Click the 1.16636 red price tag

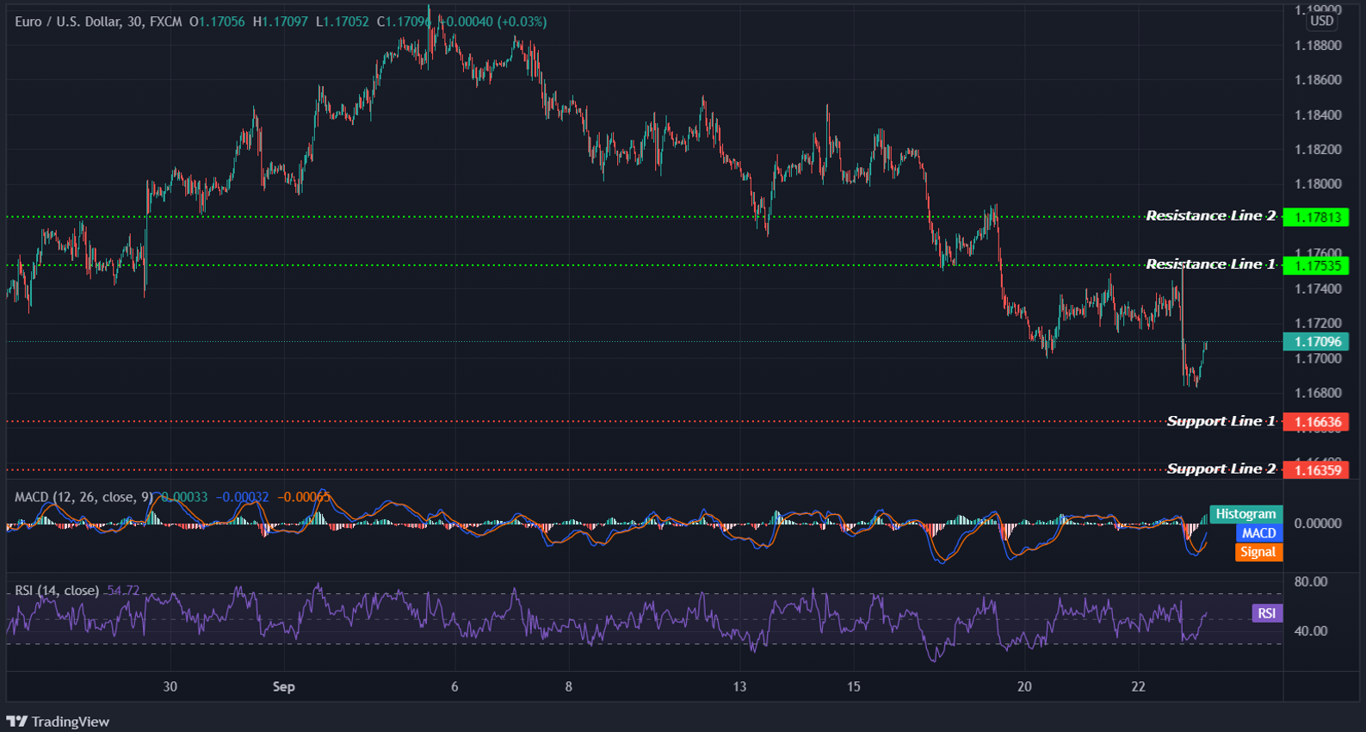point(1315,422)
